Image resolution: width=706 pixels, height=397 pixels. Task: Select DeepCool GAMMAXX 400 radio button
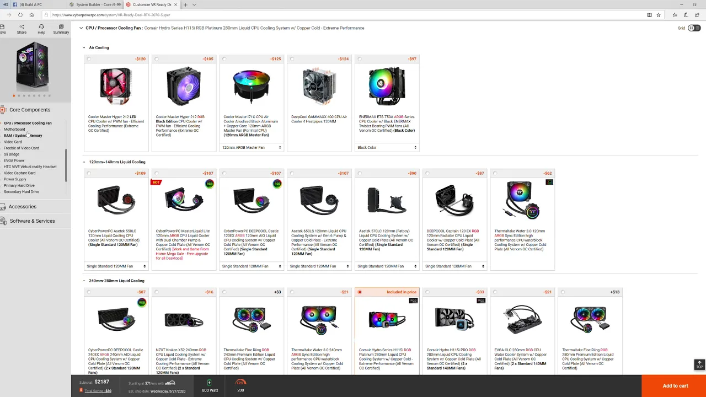(292, 59)
